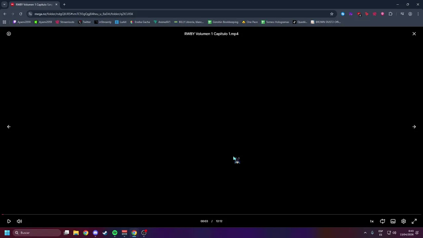
Task: Mute the video player volume
Action: 19,221
